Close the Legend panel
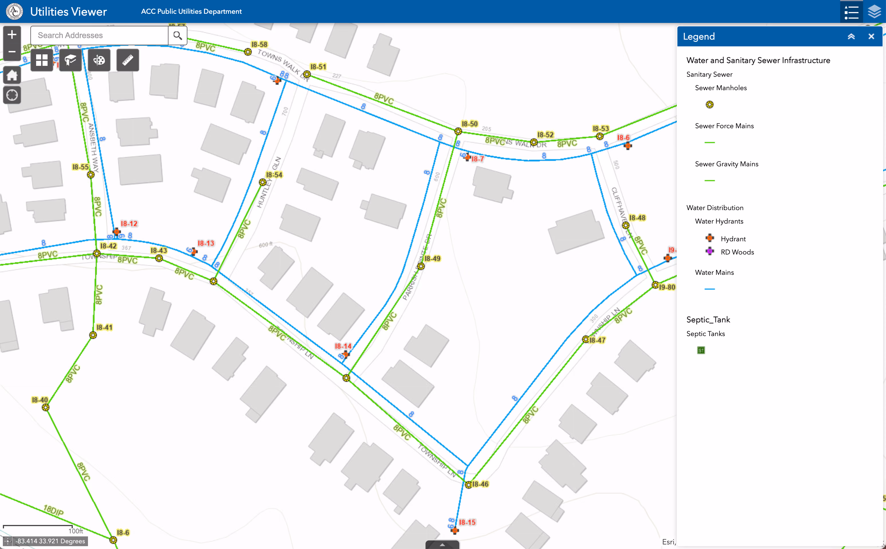Screen dimensions: 886x549 pos(871,36)
